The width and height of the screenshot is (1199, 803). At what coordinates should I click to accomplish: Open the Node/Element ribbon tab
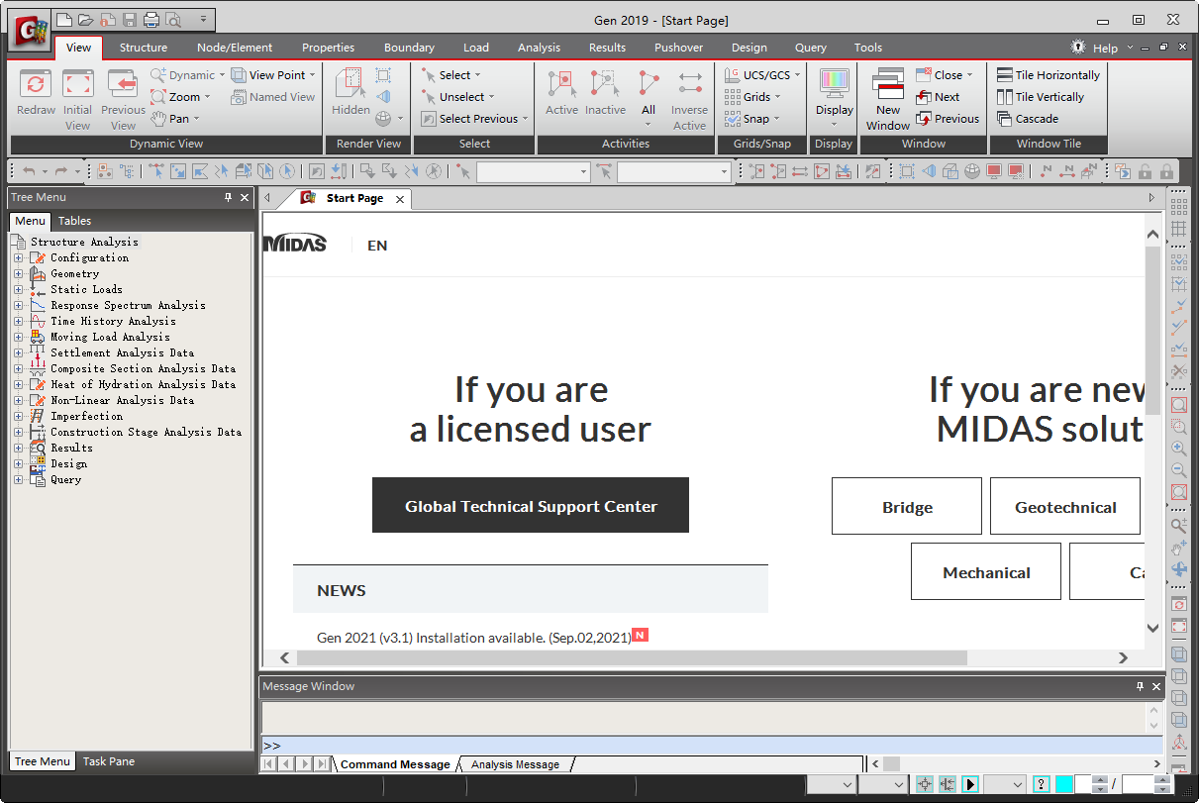point(235,48)
